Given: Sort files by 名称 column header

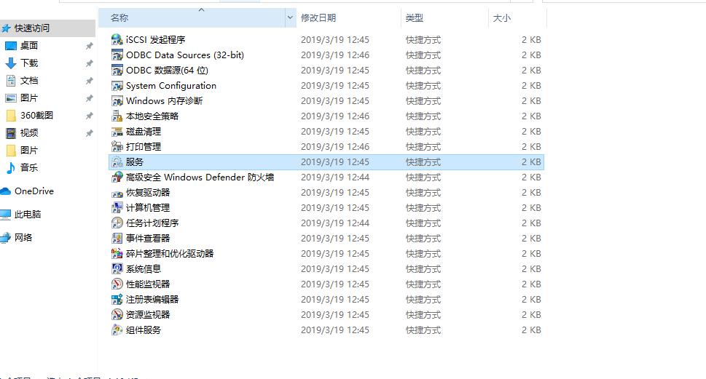Looking at the screenshot, I should [119, 18].
